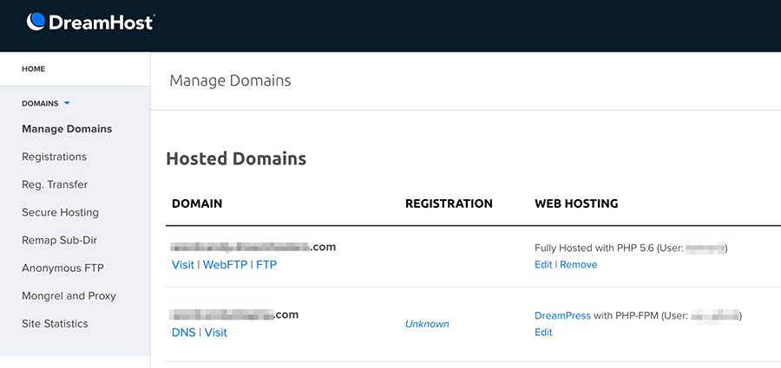Open the DreamPress hosting link
Image resolution: width=781 pixels, height=368 pixels.
point(562,315)
